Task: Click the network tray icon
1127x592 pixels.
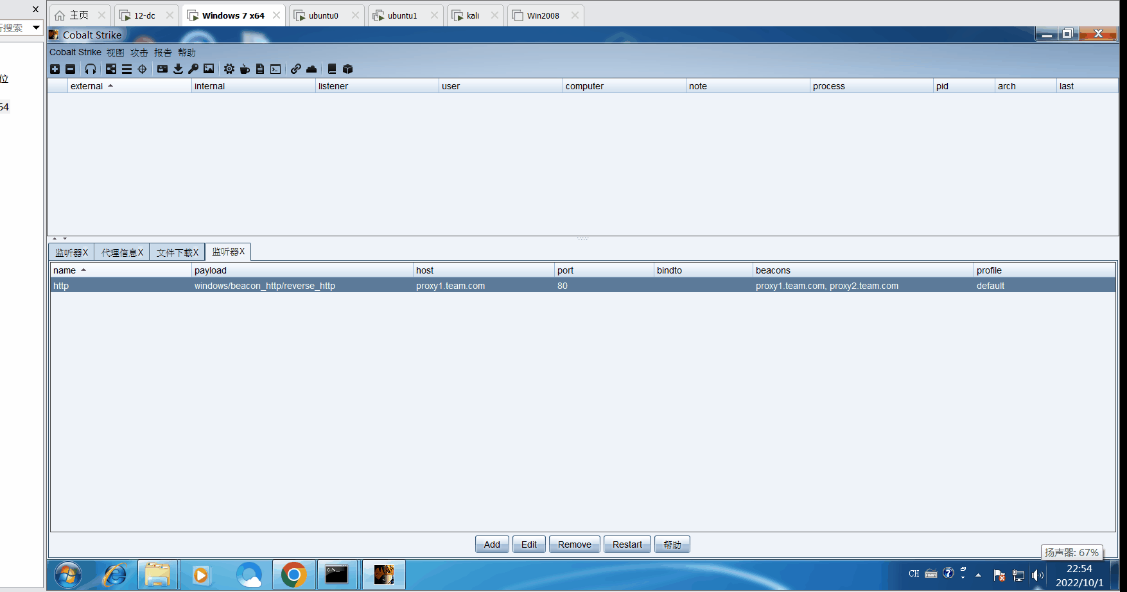Action: (x=1018, y=575)
